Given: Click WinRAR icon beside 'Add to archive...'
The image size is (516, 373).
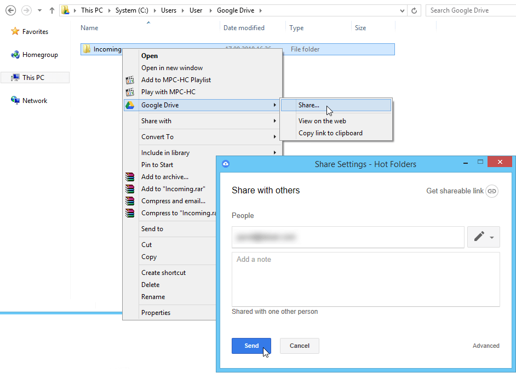Looking at the screenshot, I should 130,177.
